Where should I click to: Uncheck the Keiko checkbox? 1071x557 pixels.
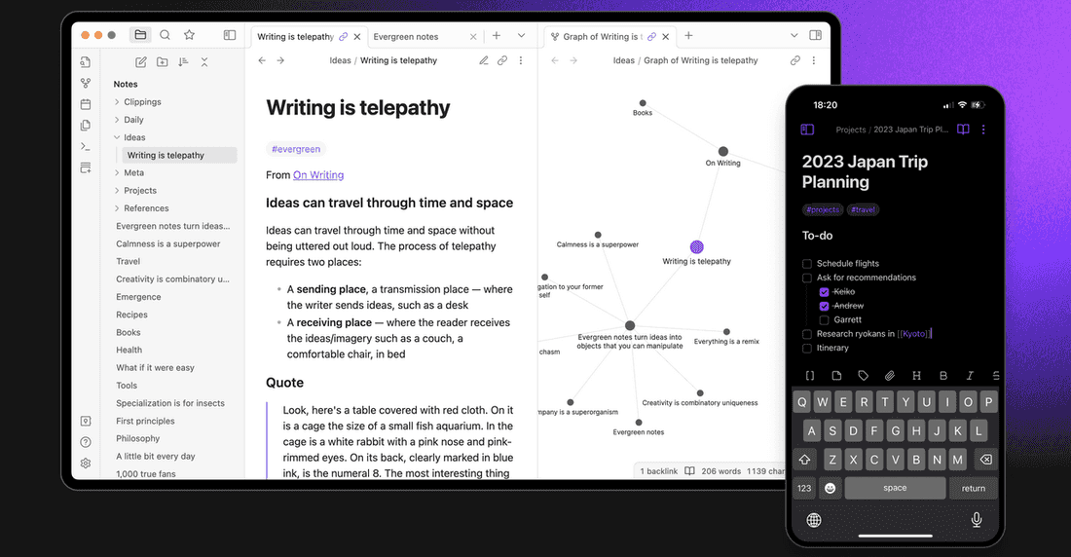click(x=824, y=291)
